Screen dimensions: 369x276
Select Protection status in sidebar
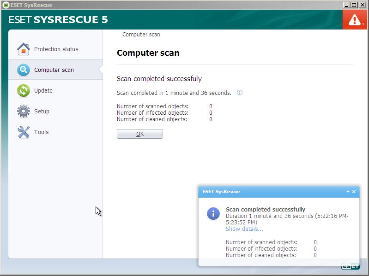coord(55,49)
